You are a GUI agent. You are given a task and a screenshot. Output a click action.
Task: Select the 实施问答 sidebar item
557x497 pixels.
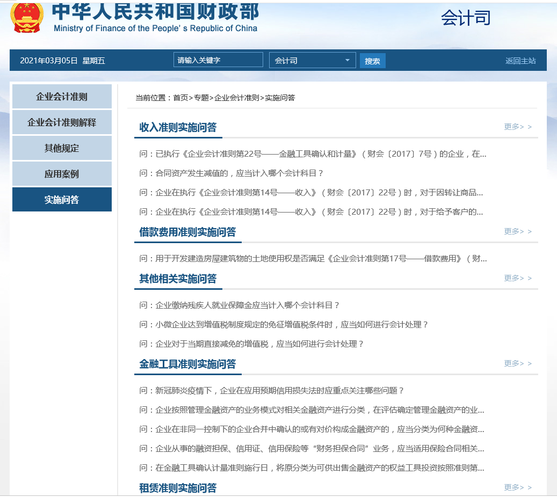point(62,200)
